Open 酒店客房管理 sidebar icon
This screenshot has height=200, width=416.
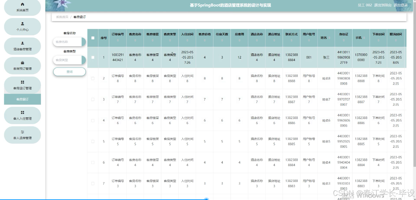(22, 43)
